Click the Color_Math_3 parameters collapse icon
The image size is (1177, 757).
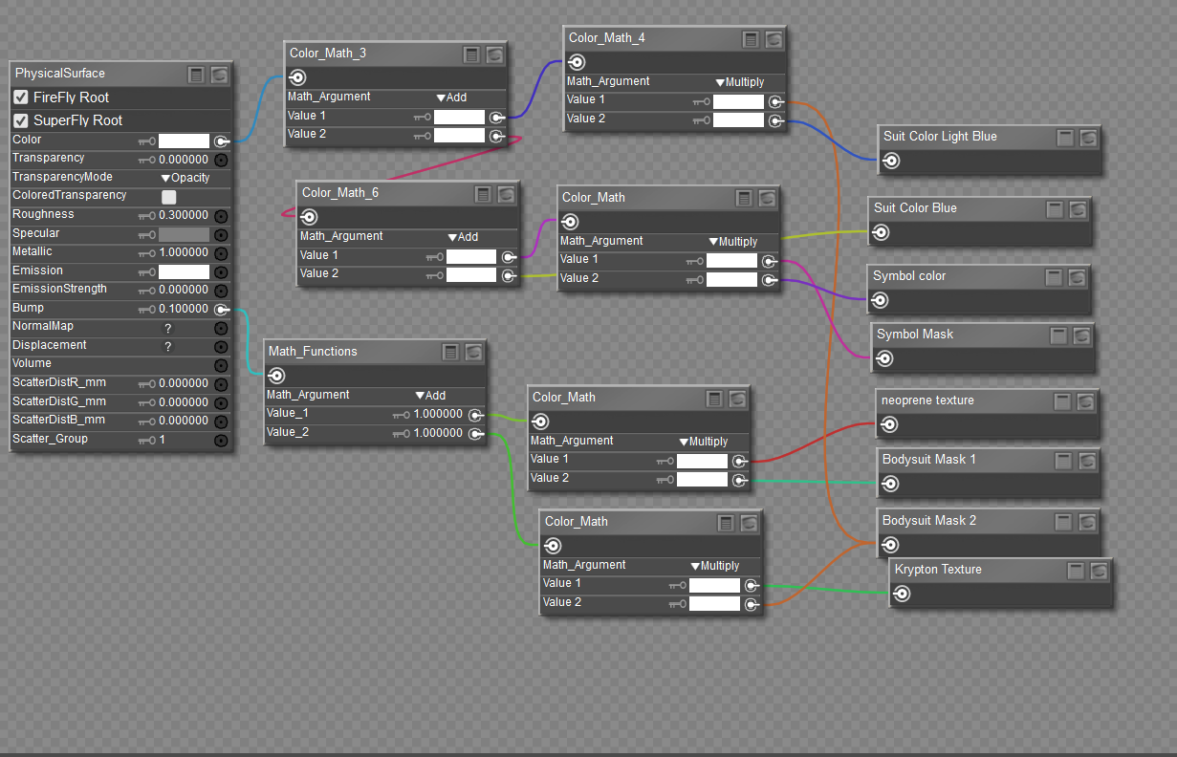[471, 54]
